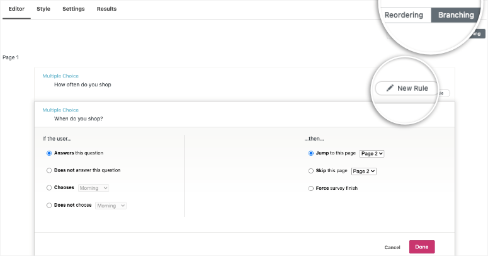Viewport: 488px width, 256px height.
Task: Select the 'Skip this page' action
Action: point(310,171)
